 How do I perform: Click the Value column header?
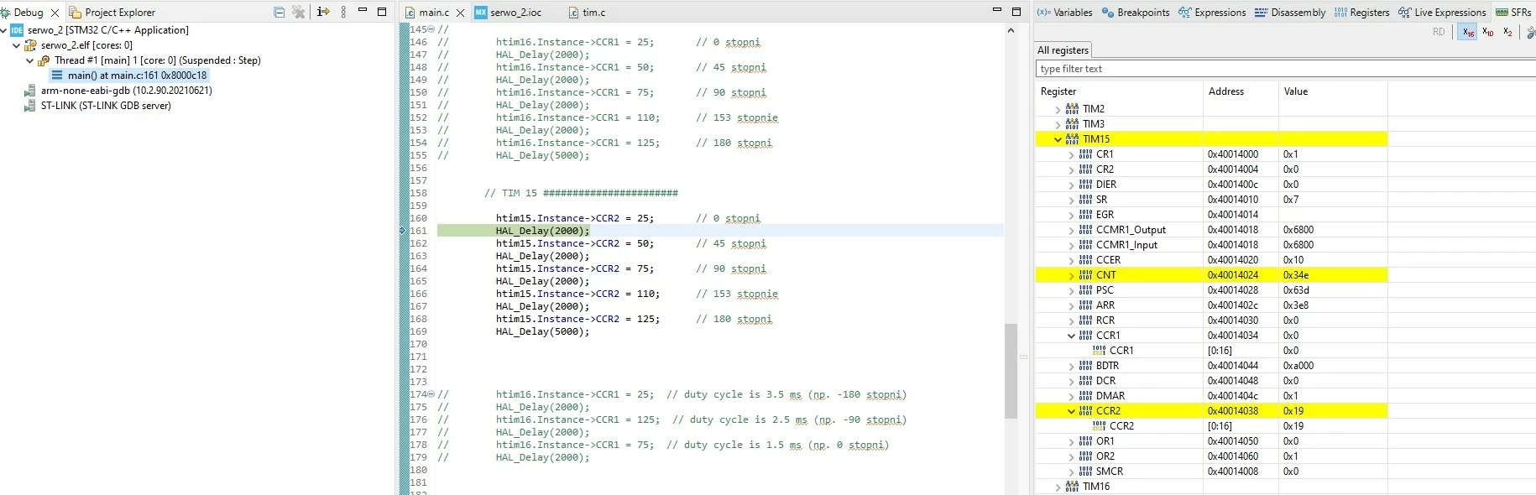pyautogui.click(x=1333, y=91)
